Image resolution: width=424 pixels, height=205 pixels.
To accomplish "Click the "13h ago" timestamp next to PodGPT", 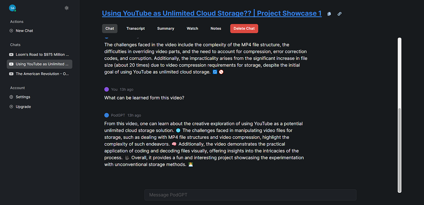I will tap(134, 115).
